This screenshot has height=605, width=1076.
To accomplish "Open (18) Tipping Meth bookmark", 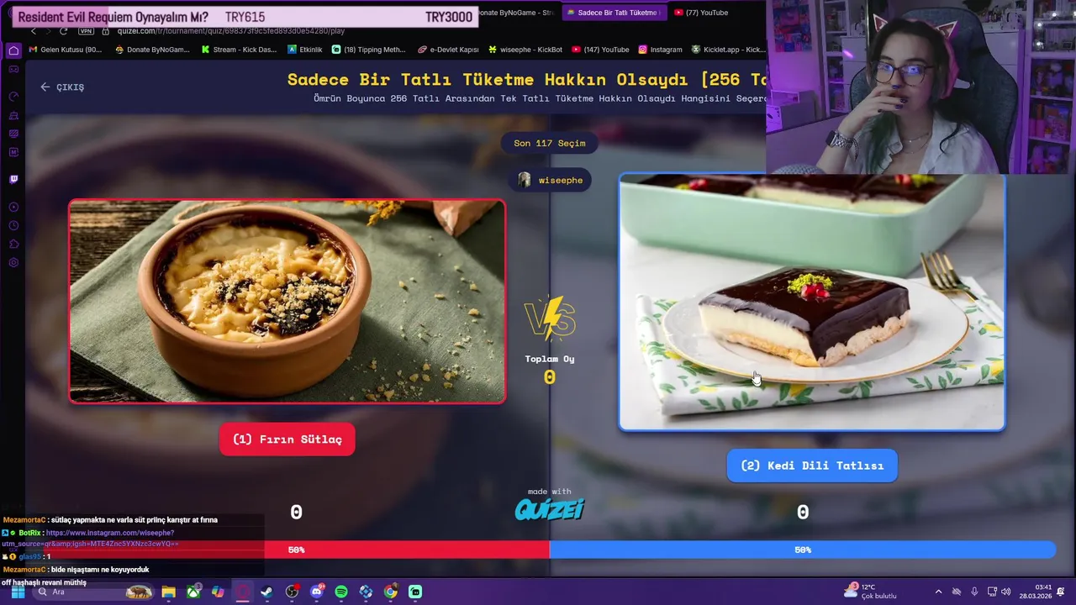I will [x=369, y=50].
